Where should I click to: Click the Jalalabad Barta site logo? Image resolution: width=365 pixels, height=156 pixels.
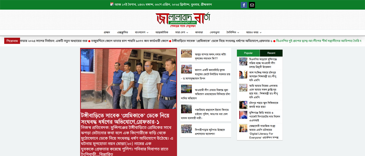183,20
